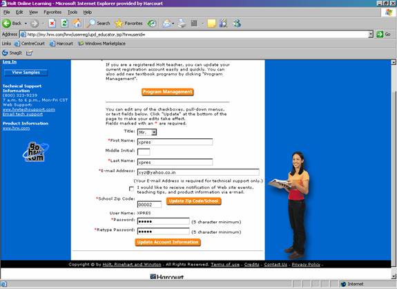The image size is (397, 289).
Task: Click the History toolbar icon
Action: click(152, 24)
